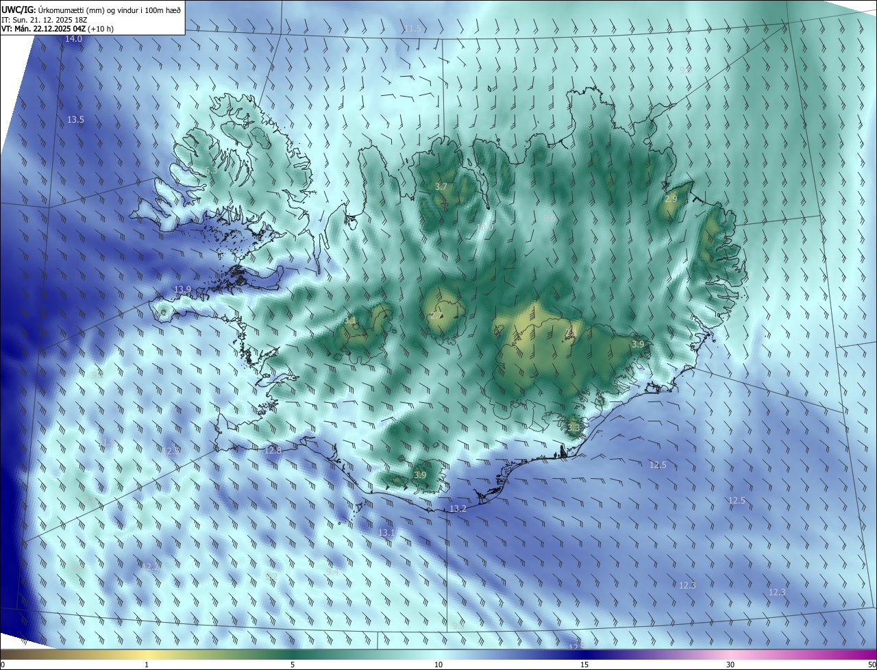The image size is (877, 670).
Task: Click the '12.8' value label
Action: pos(273,450)
